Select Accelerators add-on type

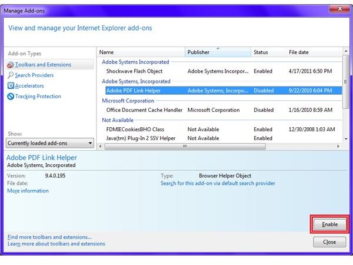click(x=29, y=86)
